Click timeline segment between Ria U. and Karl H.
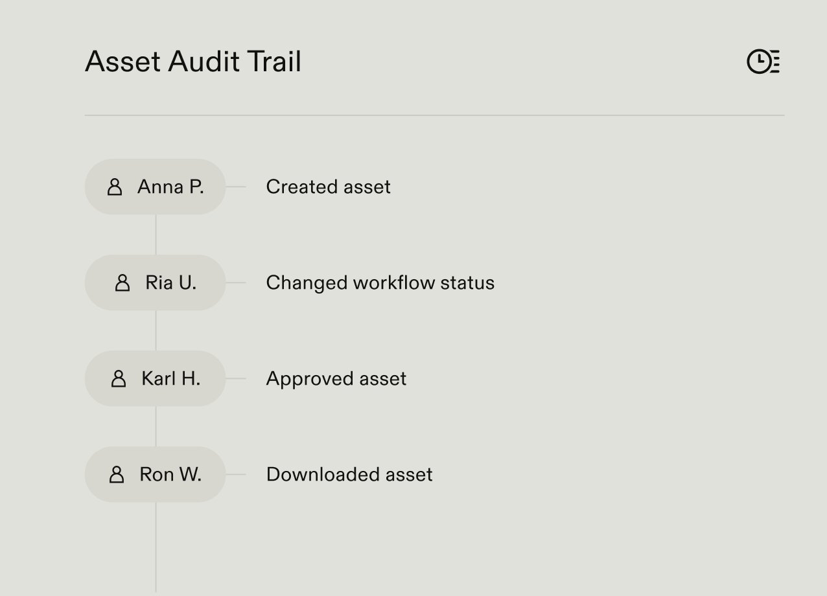The width and height of the screenshot is (827, 596). click(156, 330)
